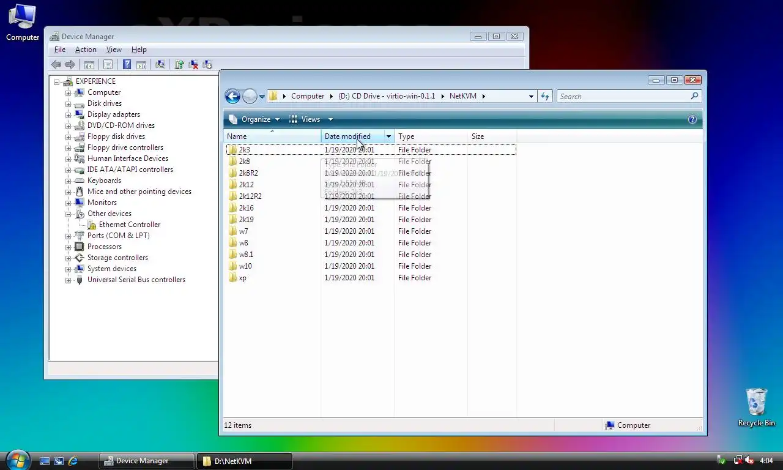Open File menu in Device Manager
This screenshot has width=783, height=470.
[60, 50]
